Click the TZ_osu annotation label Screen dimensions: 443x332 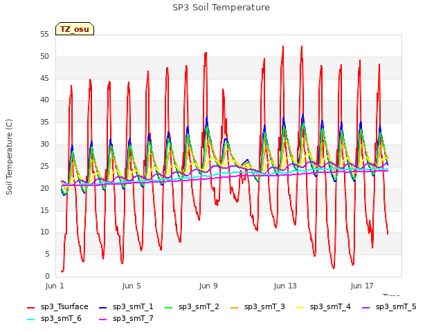click(75, 29)
